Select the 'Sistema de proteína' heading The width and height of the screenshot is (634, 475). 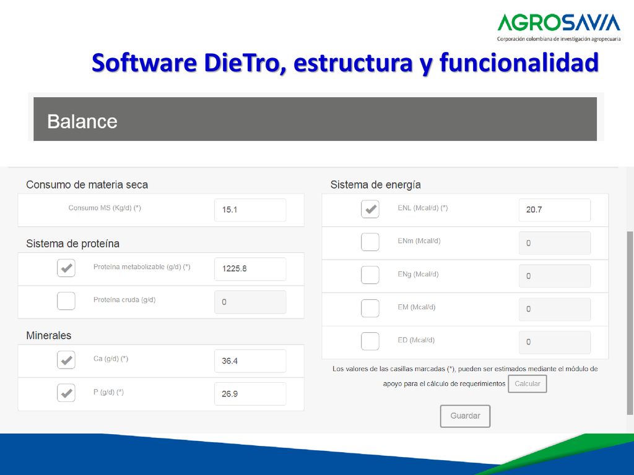[73, 244]
